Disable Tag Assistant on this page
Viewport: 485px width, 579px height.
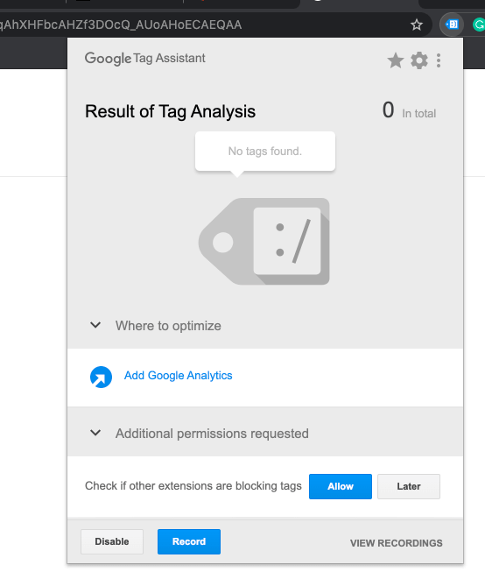pyautogui.click(x=112, y=541)
